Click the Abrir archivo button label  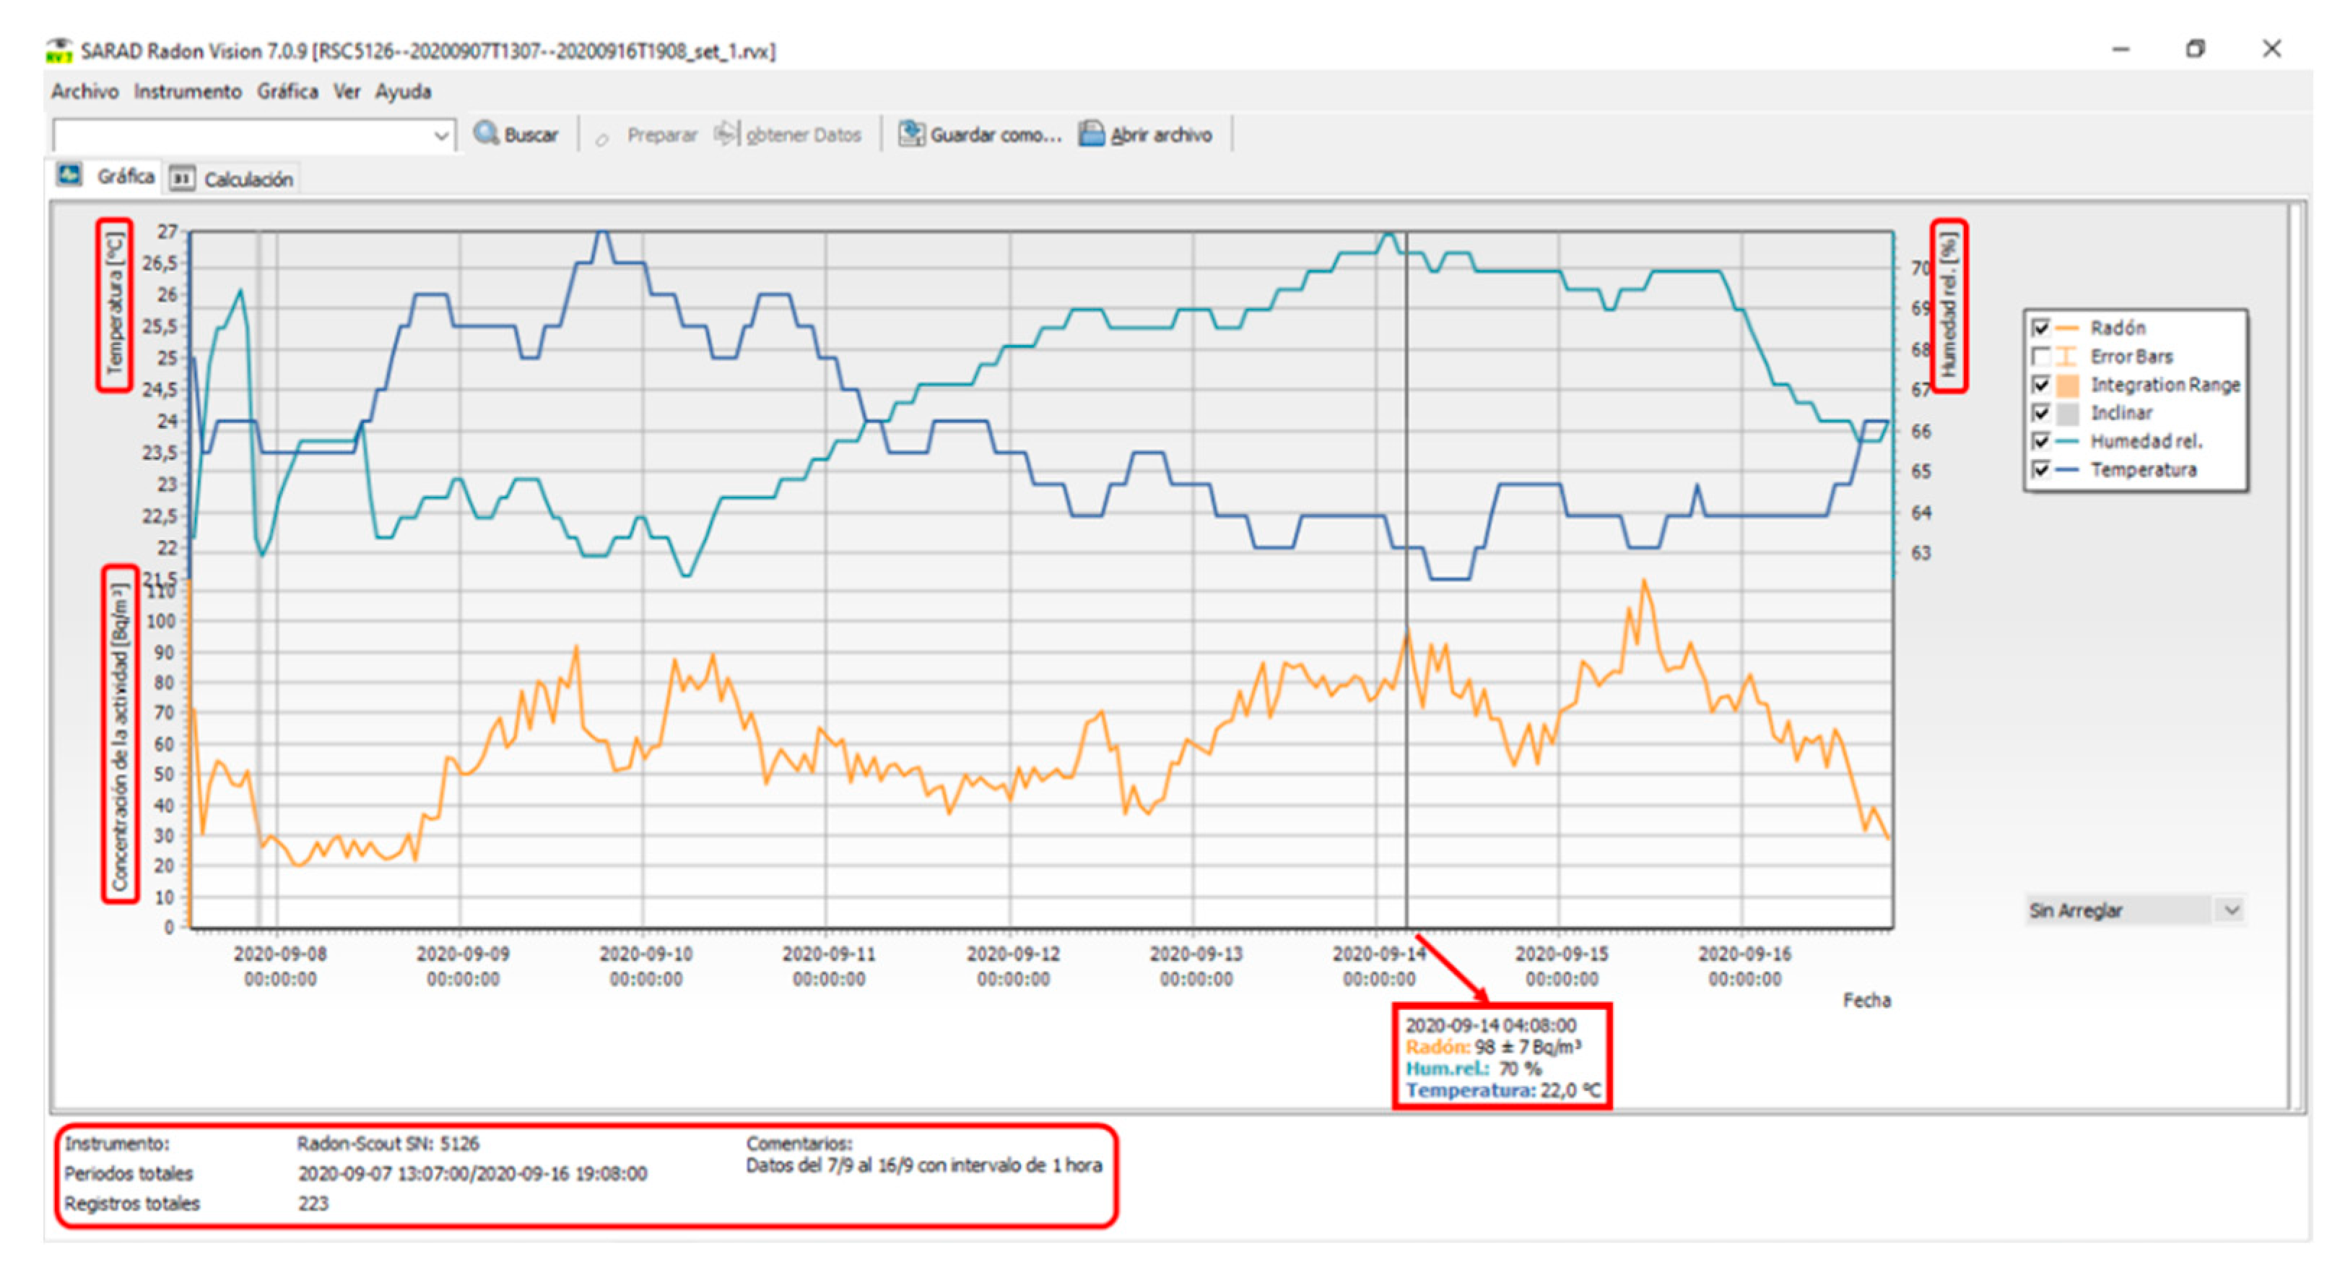coord(1161,135)
